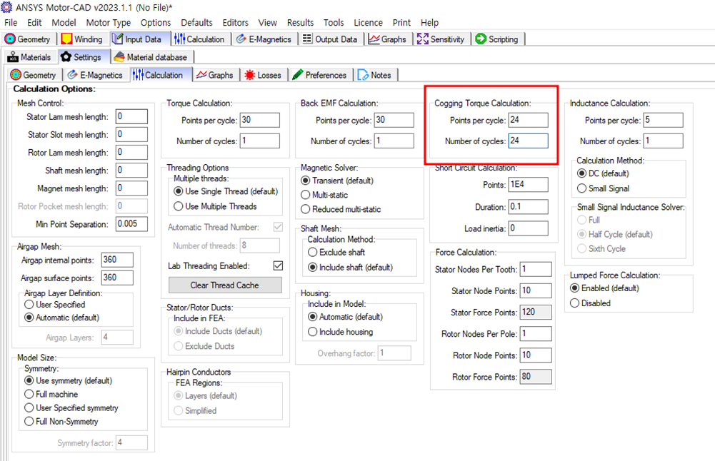715x461 pixels.
Task: Select User Specified airgap layer definition
Action: [x=29, y=305]
